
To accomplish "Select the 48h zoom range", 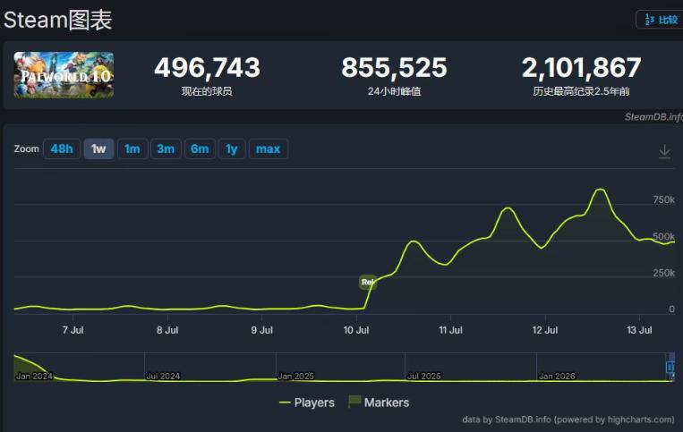I will (x=62, y=148).
